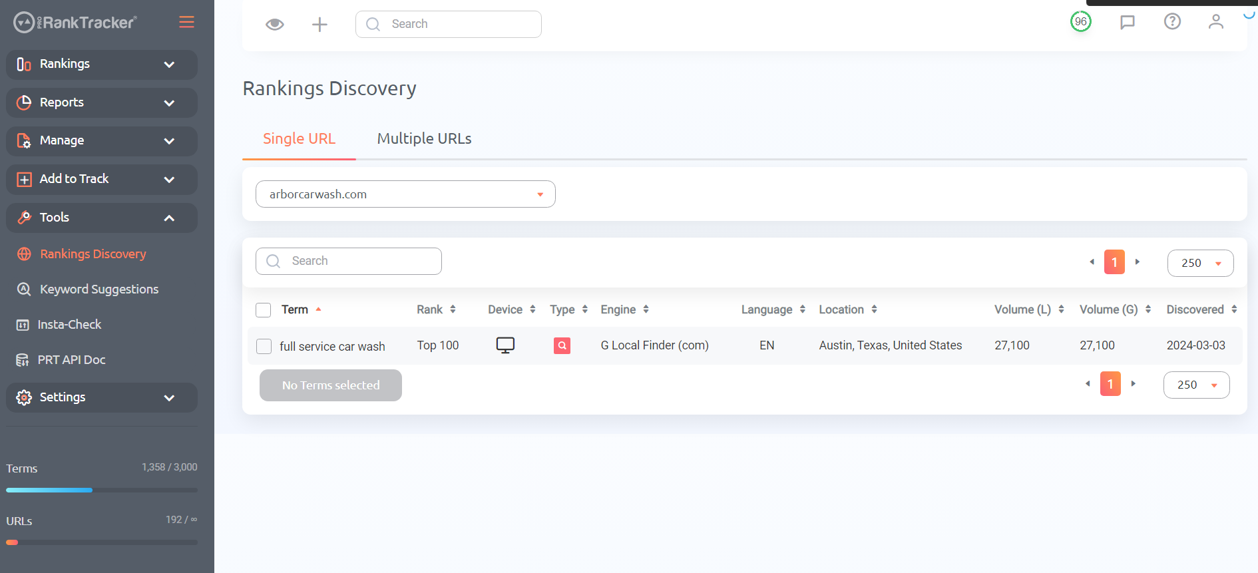The height and width of the screenshot is (573, 1258).
Task: Go to previous page with top left arrow
Action: pos(1092,262)
